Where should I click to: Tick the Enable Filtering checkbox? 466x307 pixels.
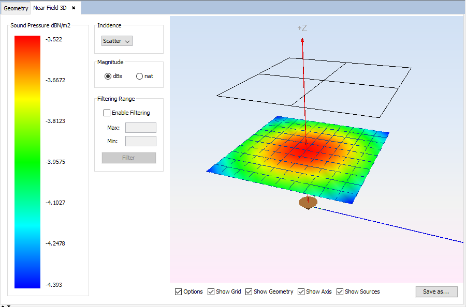point(107,113)
